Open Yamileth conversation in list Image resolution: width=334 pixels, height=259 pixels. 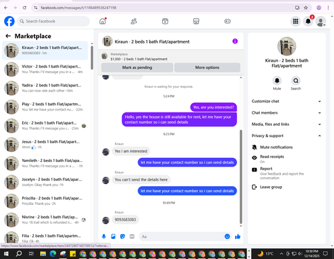45,163
